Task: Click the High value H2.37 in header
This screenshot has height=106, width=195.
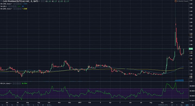Action: (x=54, y=1)
